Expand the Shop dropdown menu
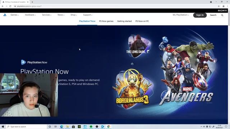This screenshot has height=129, width=230. tap(74, 15)
